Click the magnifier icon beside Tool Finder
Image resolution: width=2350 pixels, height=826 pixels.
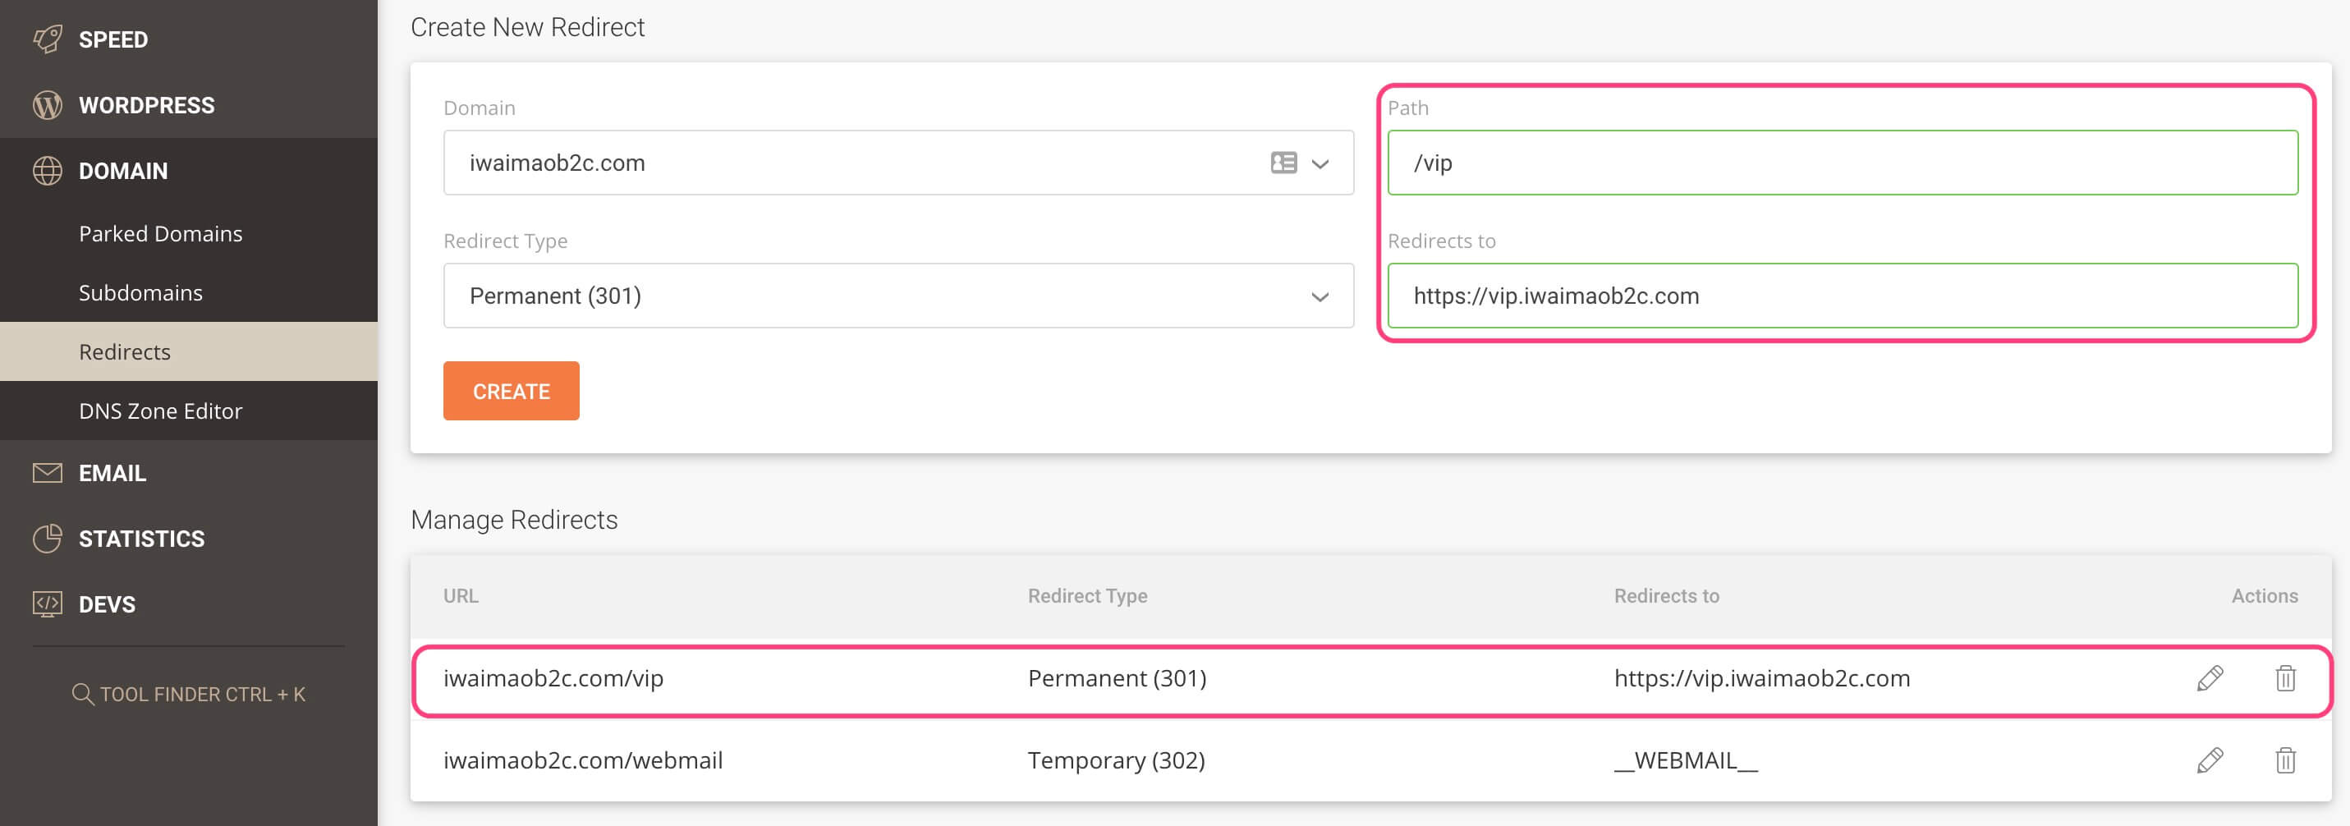(x=82, y=695)
